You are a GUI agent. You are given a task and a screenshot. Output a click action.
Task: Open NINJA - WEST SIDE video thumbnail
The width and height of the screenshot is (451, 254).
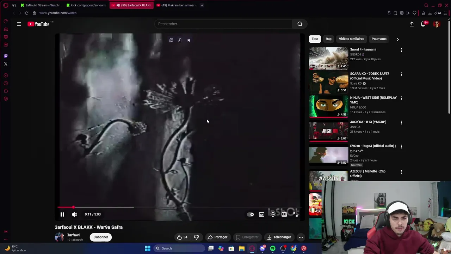(x=328, y=106)
